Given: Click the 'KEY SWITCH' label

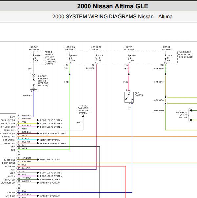Looking at the screenshot, I should 139,94.
